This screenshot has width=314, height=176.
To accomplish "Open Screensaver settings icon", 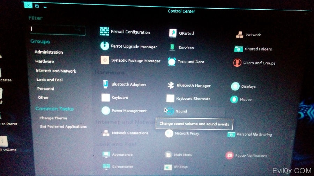I will (106, 167).
